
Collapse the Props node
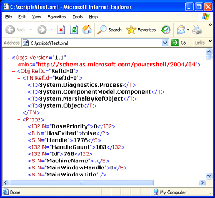[19, 119]
